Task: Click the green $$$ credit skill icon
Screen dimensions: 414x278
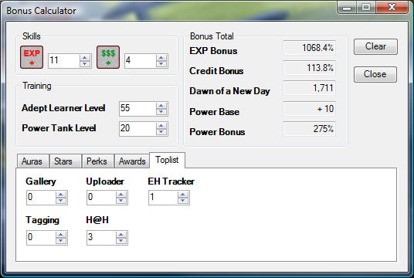Action: (x=108, y=57)
